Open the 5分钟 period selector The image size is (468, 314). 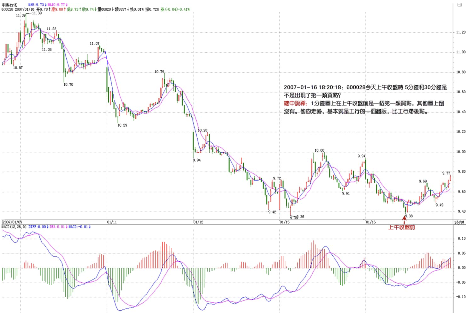click(x=459, y=222)
